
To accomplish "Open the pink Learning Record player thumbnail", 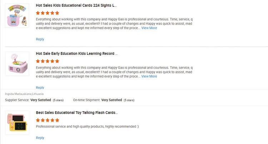I will [x=17, y=64].
